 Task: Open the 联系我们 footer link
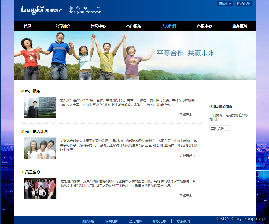tap(183, 221)
